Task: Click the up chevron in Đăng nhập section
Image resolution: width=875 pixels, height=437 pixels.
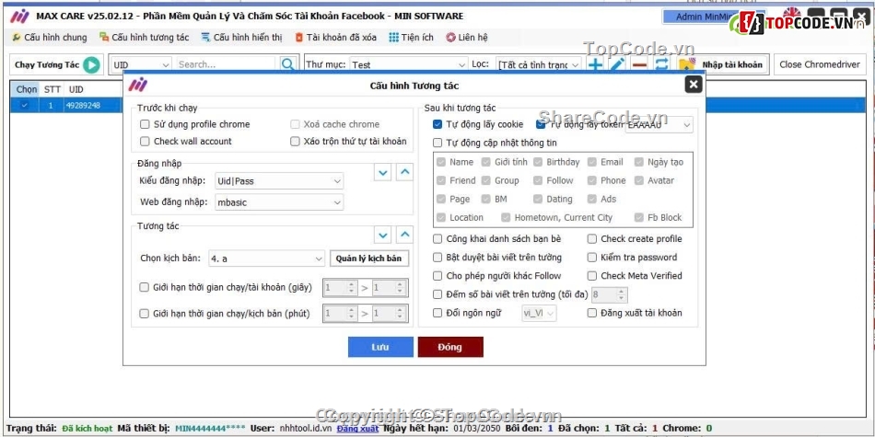Action: tap(405, 172)
